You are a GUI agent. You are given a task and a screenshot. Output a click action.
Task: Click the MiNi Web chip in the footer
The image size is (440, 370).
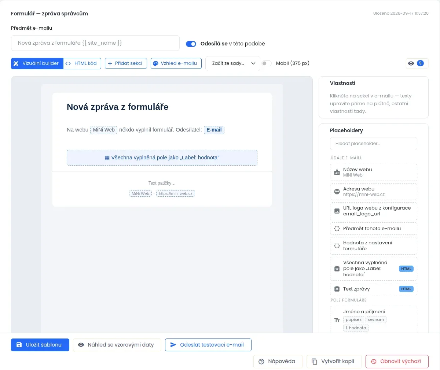[x=140, y=193]
